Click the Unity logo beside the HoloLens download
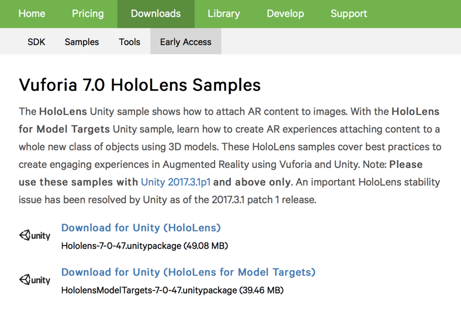The image size is (461, 310). 35,235
